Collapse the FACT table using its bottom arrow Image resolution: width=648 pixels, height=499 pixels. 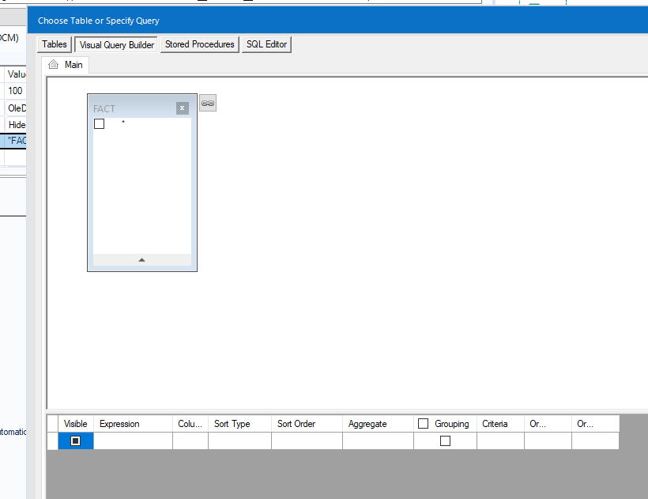click(x=141, y=259)
